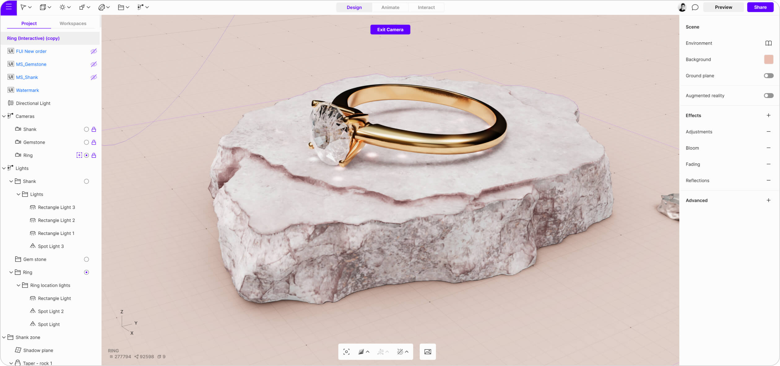Click the Exit Camera button

click(390, 30)
